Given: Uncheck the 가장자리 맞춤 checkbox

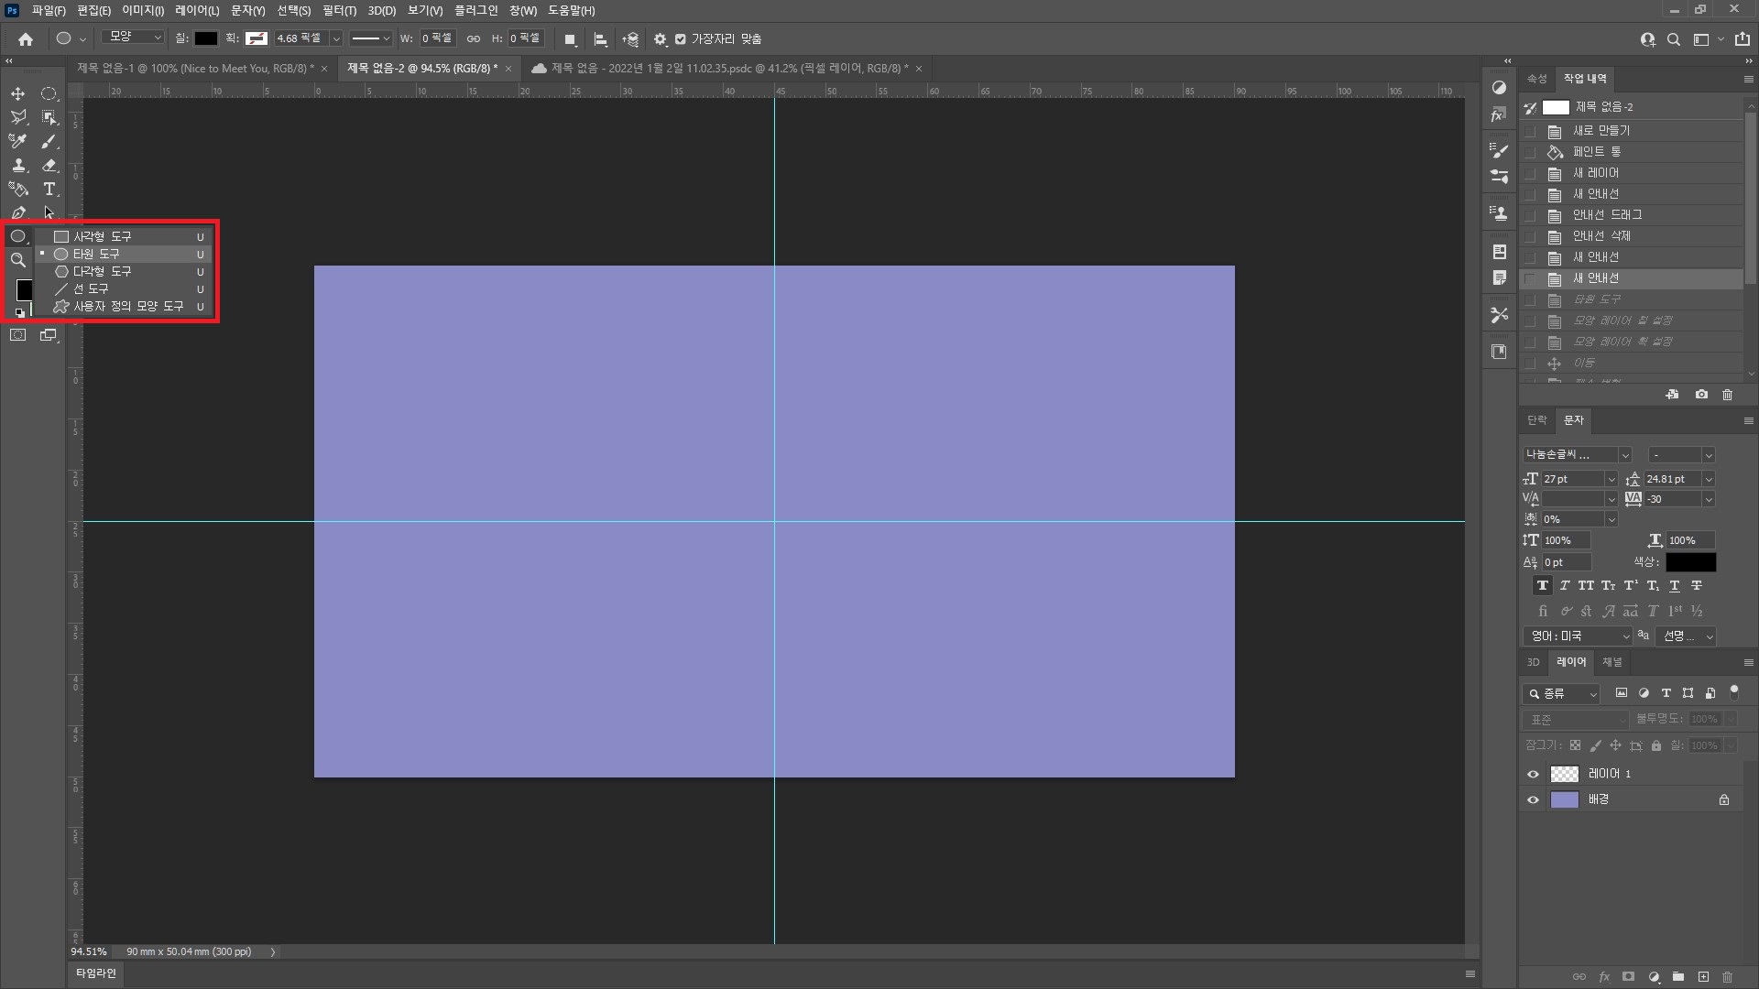Looking at the screenshot, I should (680, 39).
